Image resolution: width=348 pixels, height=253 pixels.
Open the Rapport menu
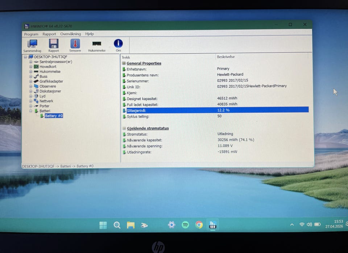[49, 34]
